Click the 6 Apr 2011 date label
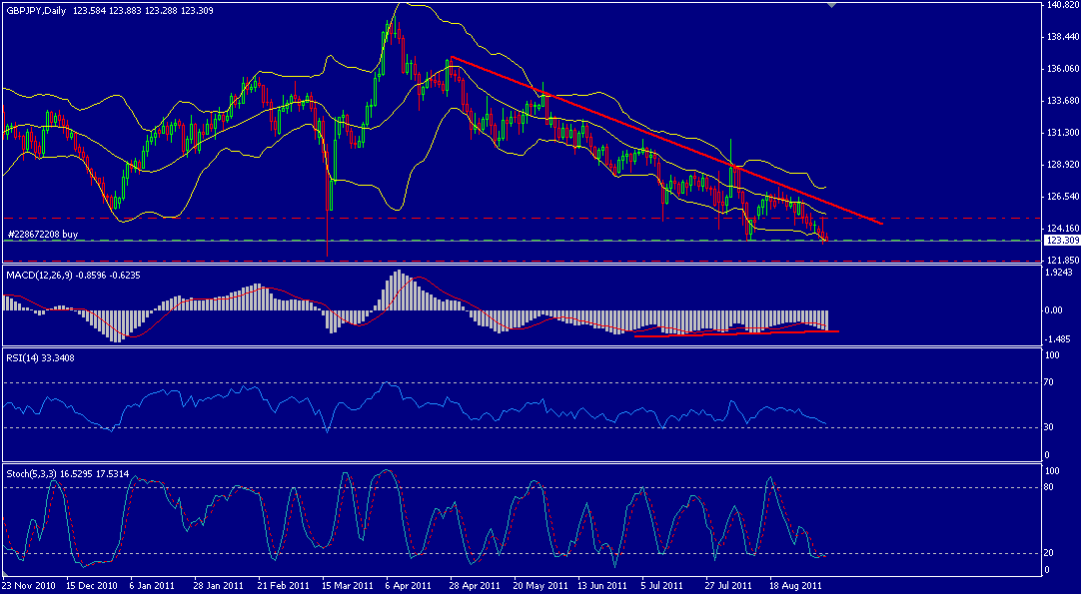 coord(409,586)
